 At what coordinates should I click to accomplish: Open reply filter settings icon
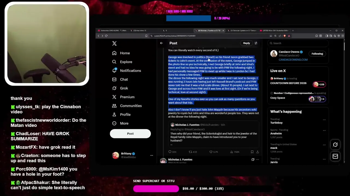point(256,43)
